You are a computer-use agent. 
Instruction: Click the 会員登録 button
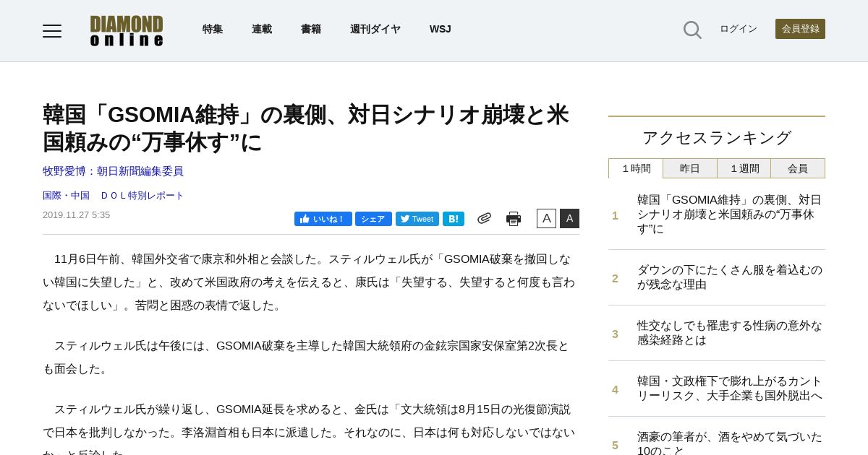click(800, 29)
